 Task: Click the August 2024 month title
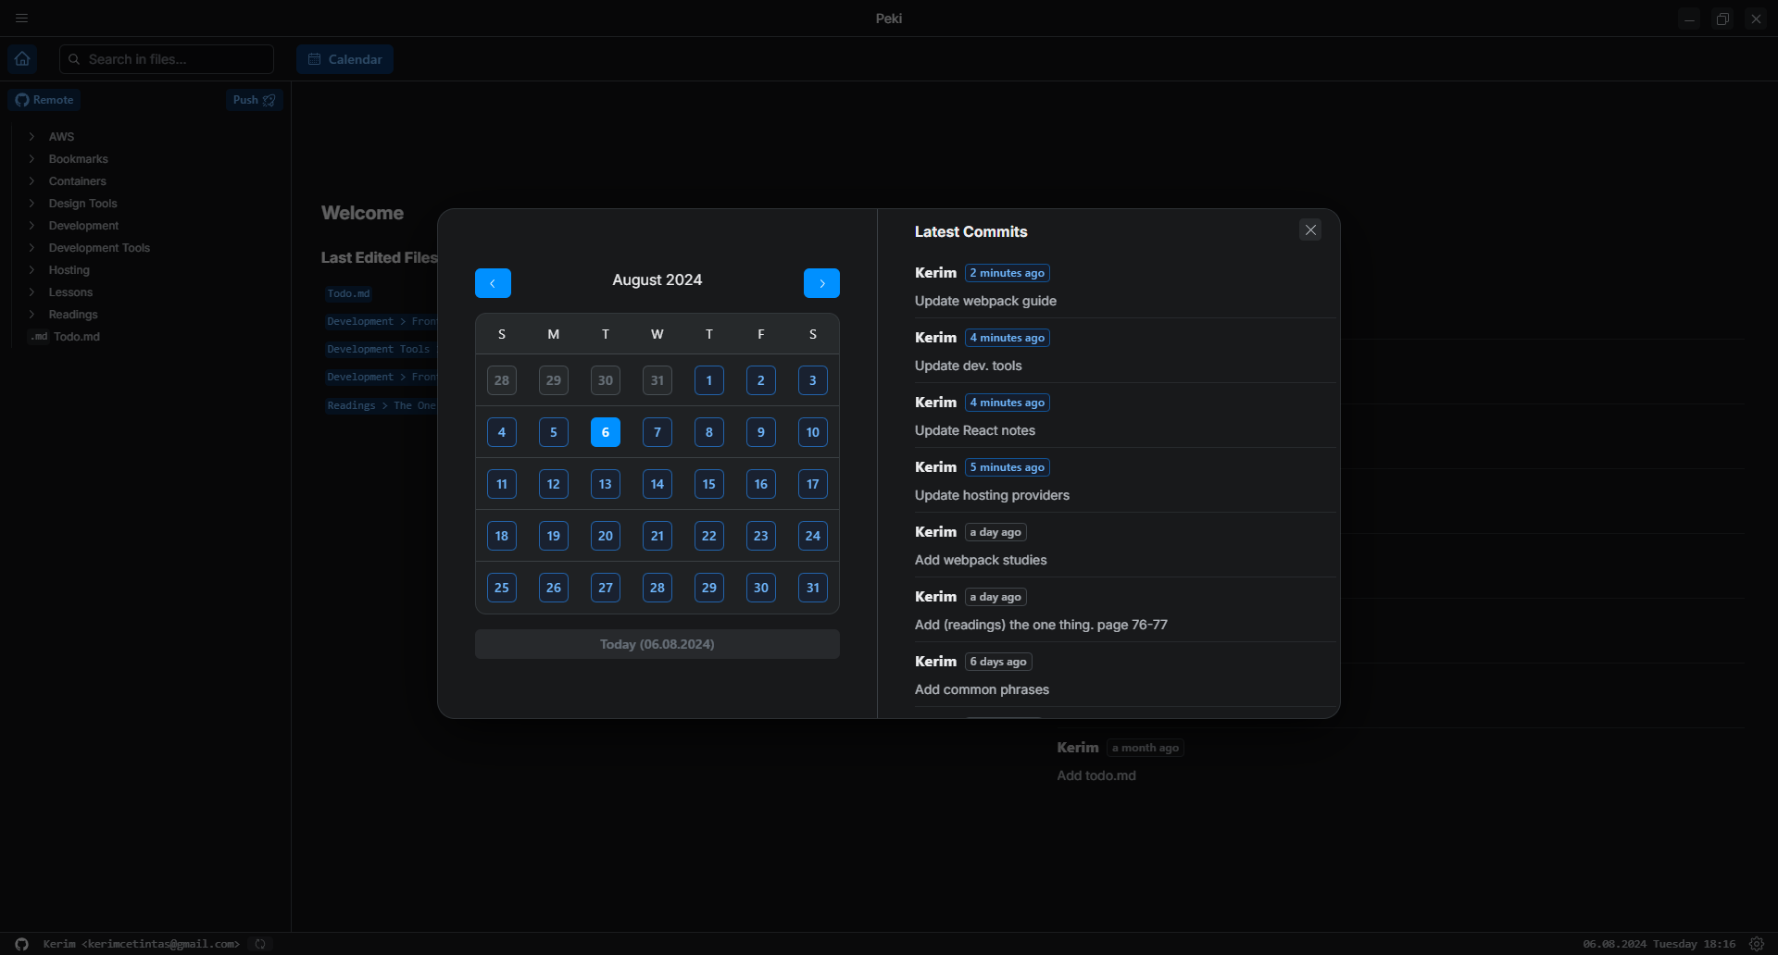(657, 279)
